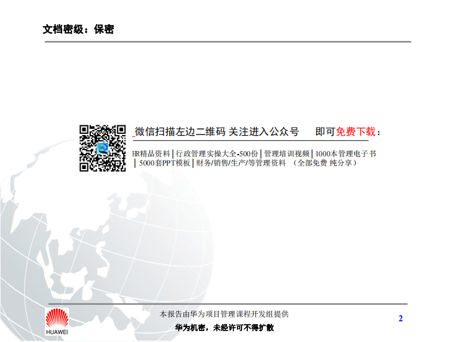The image size is (456, 342).
Task: Click the text HR精品资料
Action: pos(151,153)
